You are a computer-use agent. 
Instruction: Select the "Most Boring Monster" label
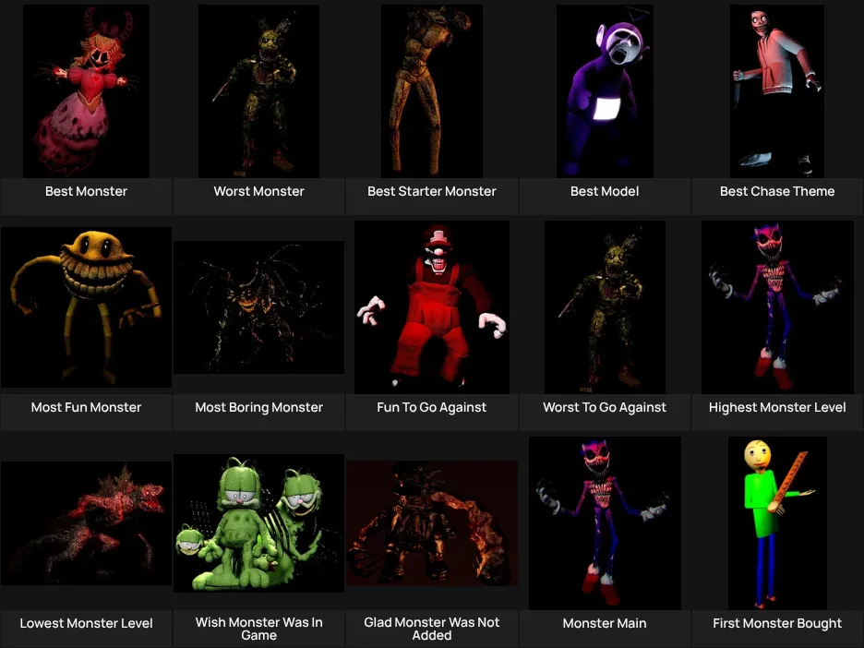coord(258,407)
